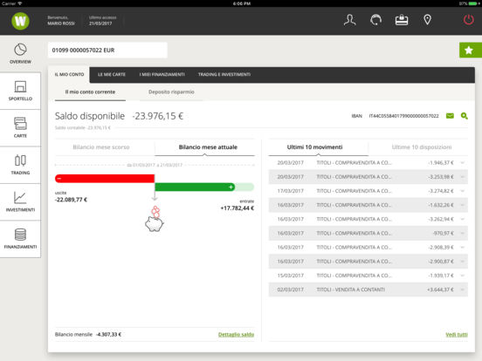Switch to Le Mie Carte tab

(x=112, y=74)
